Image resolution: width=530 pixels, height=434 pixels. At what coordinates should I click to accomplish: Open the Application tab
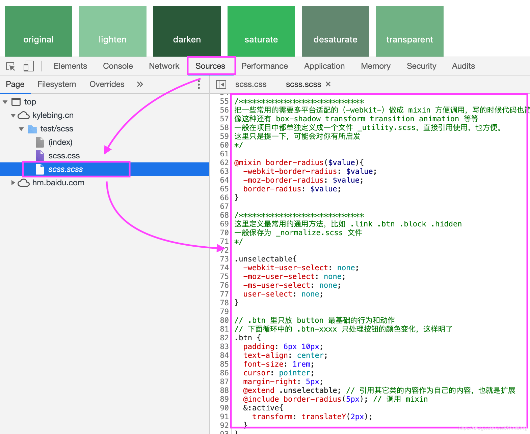coord(324,66)
